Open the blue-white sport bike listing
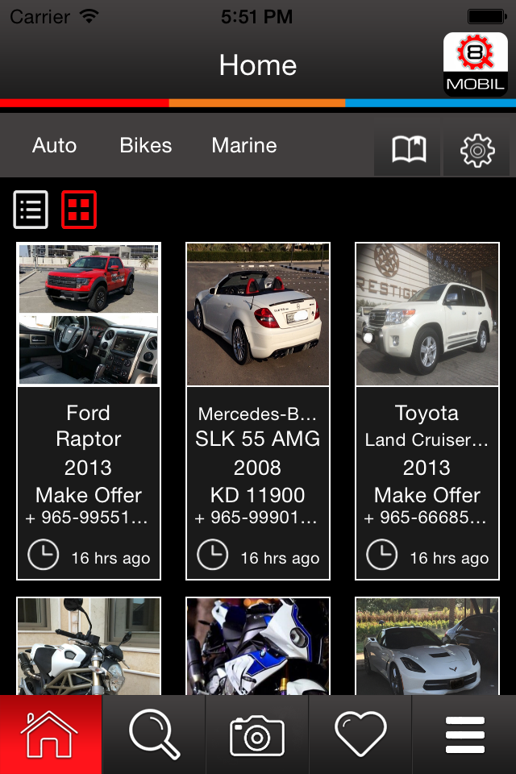The width and height of the screenshot is (516, 774). click(x=258, y=646)
